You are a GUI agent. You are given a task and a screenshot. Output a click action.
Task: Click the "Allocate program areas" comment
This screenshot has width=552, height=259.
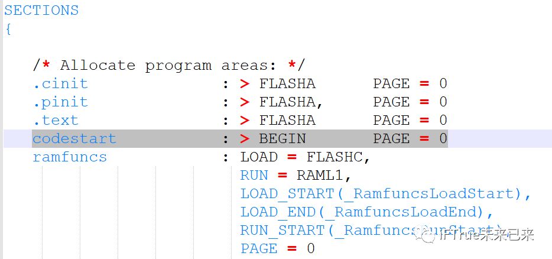(170, 66)
